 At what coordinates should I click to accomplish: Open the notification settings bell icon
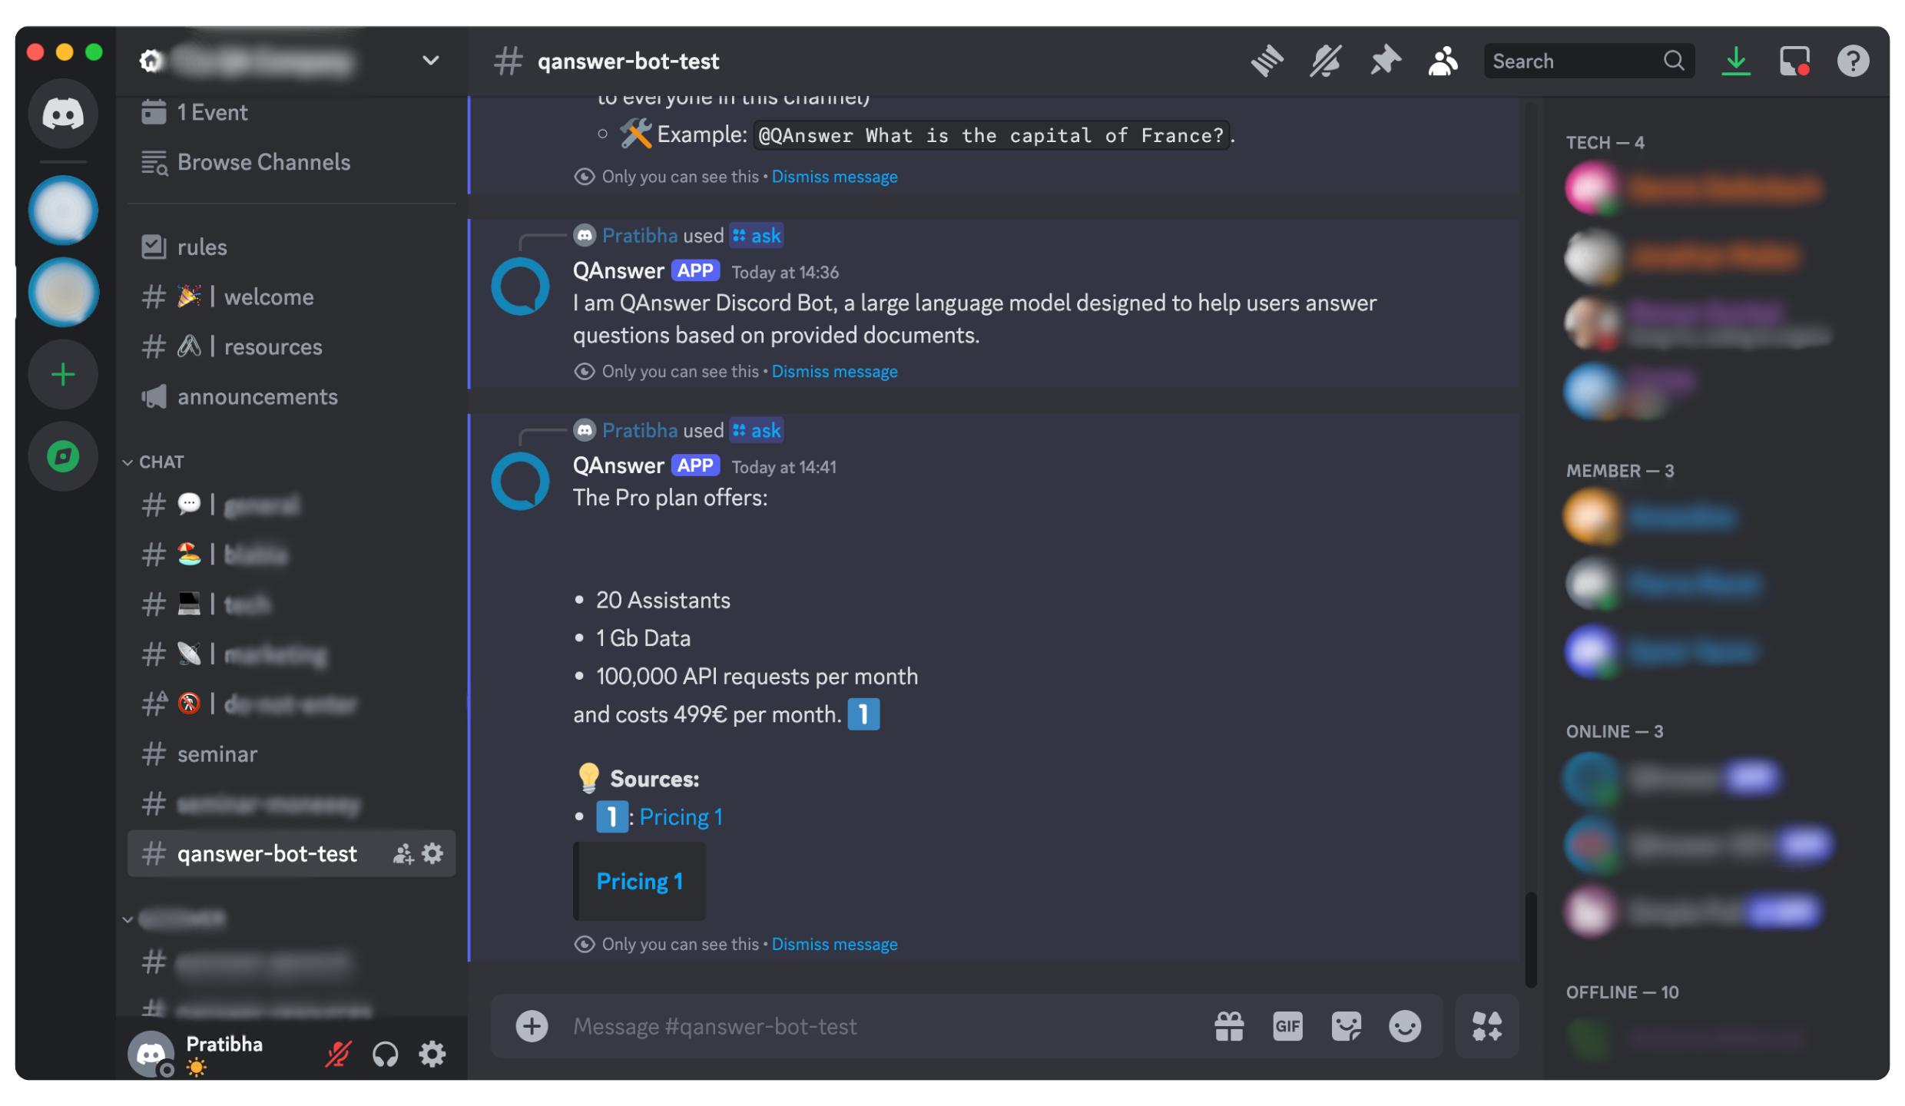1324,61
